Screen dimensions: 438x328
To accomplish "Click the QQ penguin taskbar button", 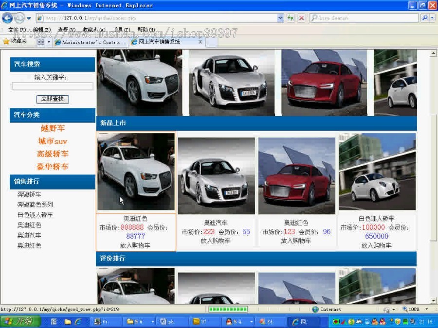I will pos(238,322).
